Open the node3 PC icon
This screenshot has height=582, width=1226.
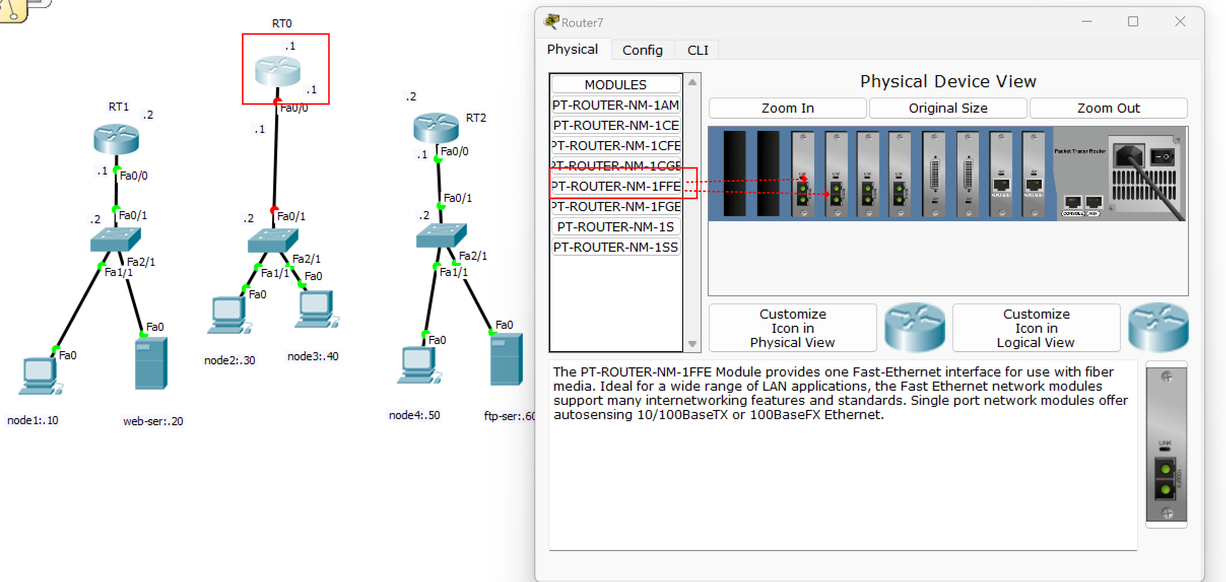pyautogui.click(x=317, y=309)
